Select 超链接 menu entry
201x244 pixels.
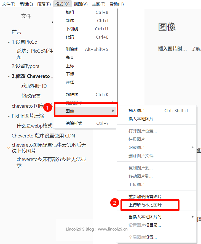(72, 95)
